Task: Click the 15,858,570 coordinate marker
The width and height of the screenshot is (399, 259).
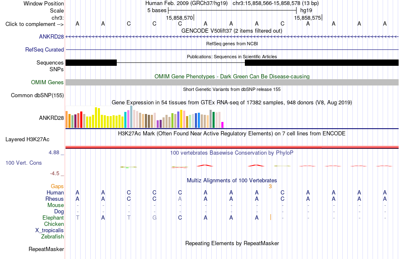Action: (x=179, y=18)
